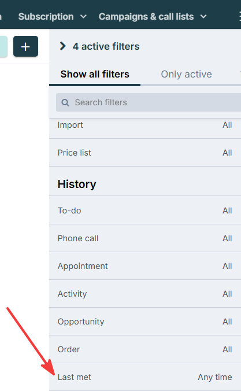Switch to the Only active tab
The image size is (241, 391).
pos(186,74)
